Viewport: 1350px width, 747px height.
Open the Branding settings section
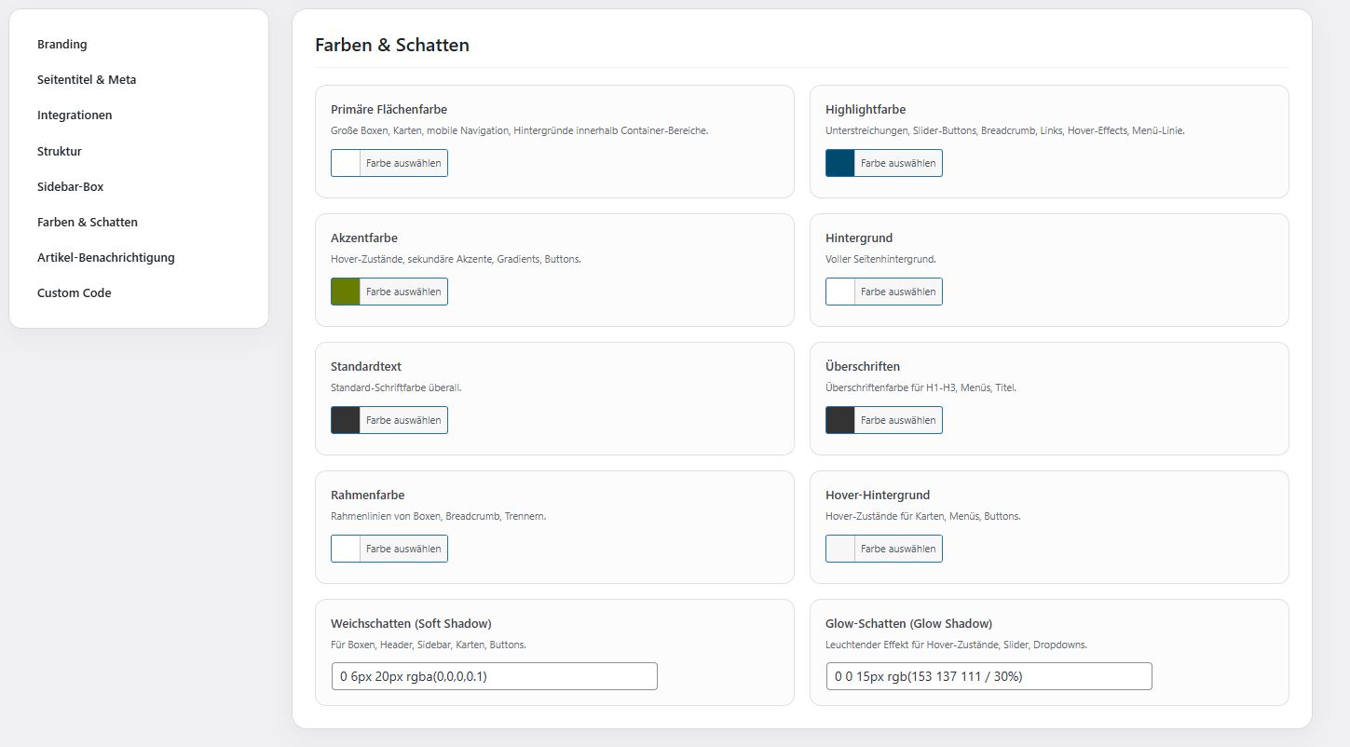(x=62, y=45)
